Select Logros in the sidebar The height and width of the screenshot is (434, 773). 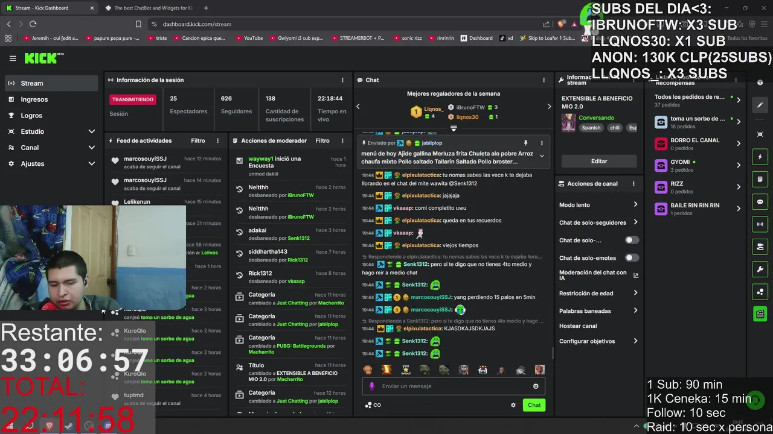click(51, 115)
